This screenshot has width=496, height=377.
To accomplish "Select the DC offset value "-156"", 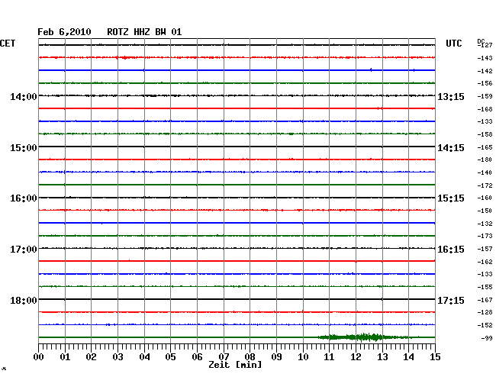I will coord(485,83).
